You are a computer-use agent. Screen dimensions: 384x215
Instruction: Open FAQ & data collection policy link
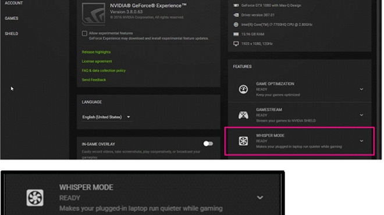(x=104, y=71)
